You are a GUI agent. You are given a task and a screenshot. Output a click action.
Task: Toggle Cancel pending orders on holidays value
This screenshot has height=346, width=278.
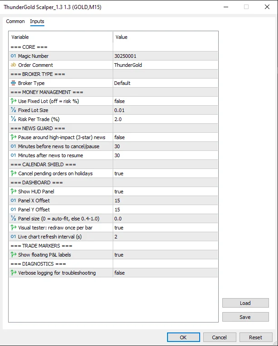(165, 173)
